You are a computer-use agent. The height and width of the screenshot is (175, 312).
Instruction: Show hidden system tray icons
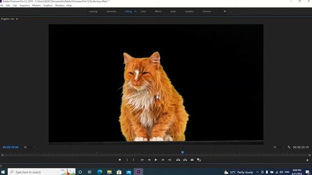(257, 172)
